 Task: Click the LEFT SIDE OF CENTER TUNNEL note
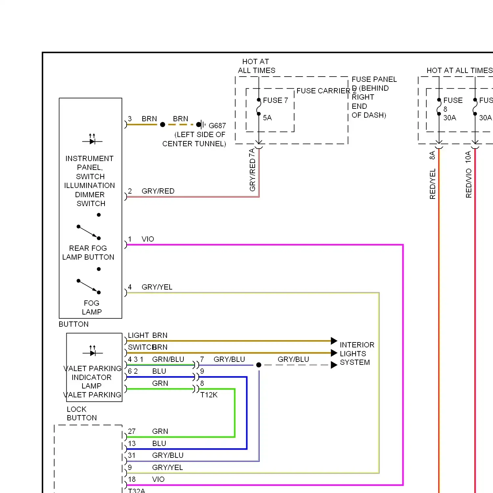[194, 139]
